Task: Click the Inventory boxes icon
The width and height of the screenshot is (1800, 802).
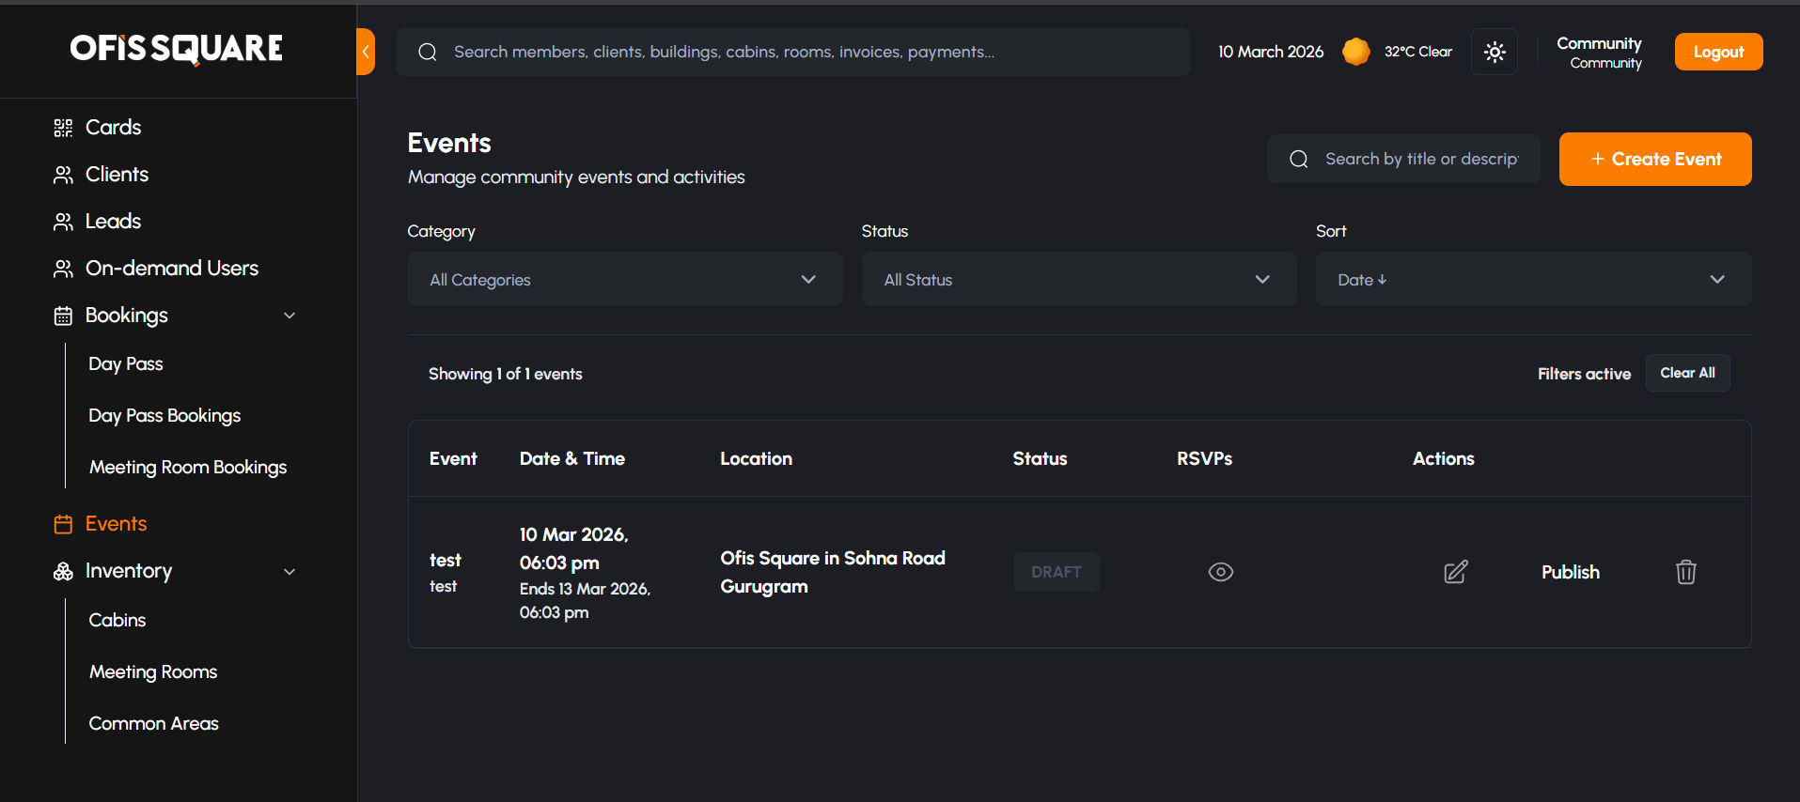Action: [63, 571]
